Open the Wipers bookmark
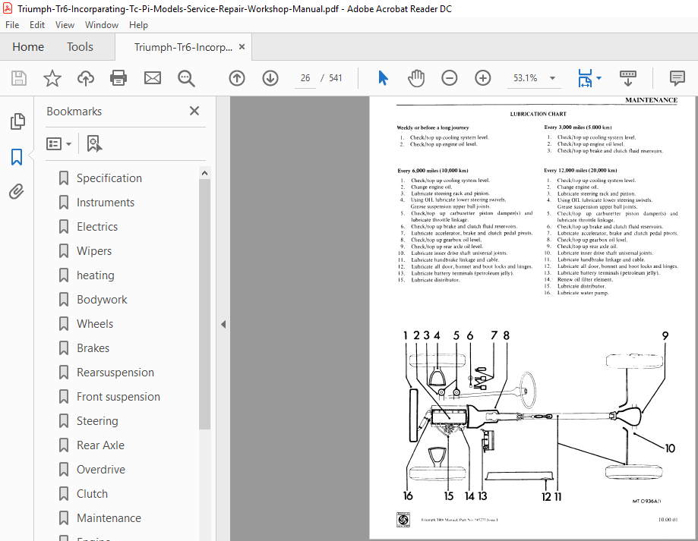The image size is (698, 541). (94, 251)
